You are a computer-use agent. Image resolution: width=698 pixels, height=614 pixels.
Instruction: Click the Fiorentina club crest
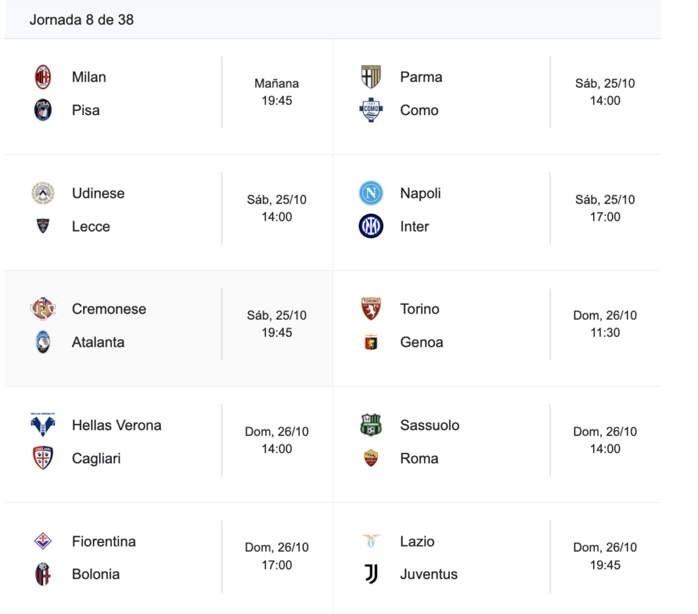(43, 542)
